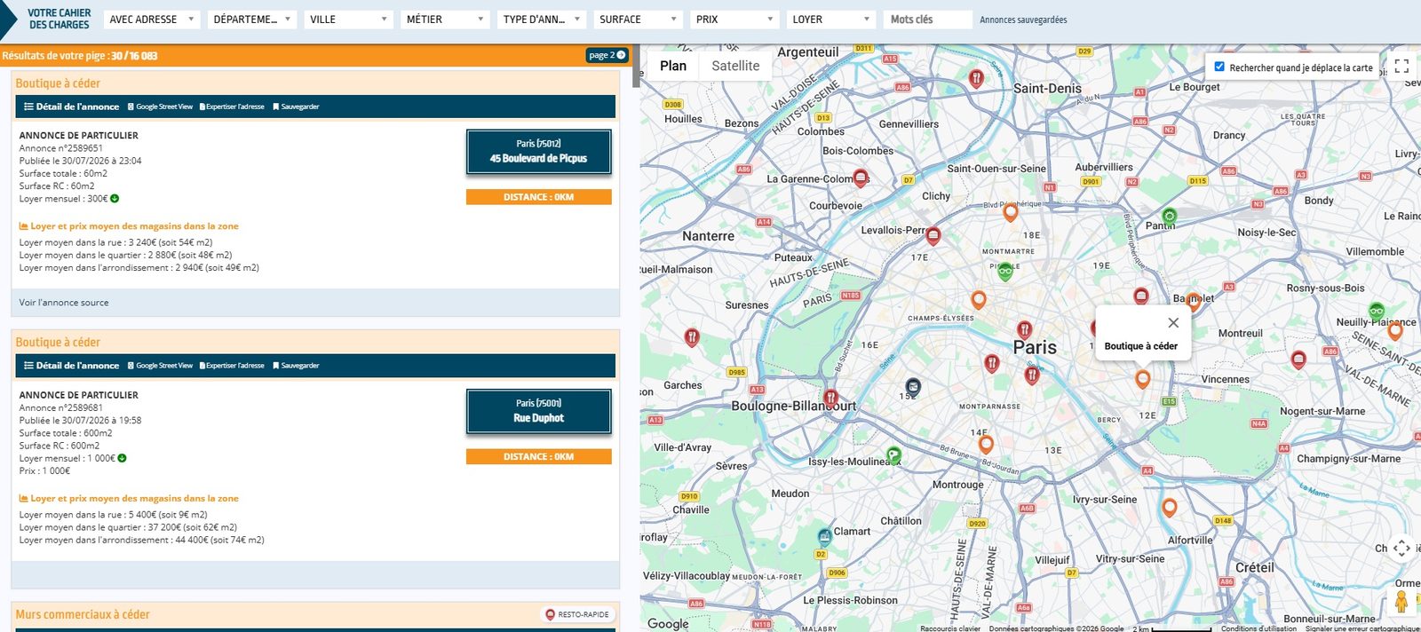Click green marker at Pantin
1421x632 pixels.
pos(1170,217)
